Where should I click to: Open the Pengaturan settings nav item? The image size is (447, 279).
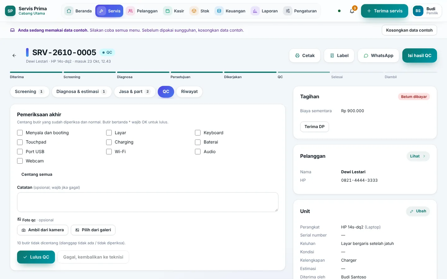click(x=300, y=11)
